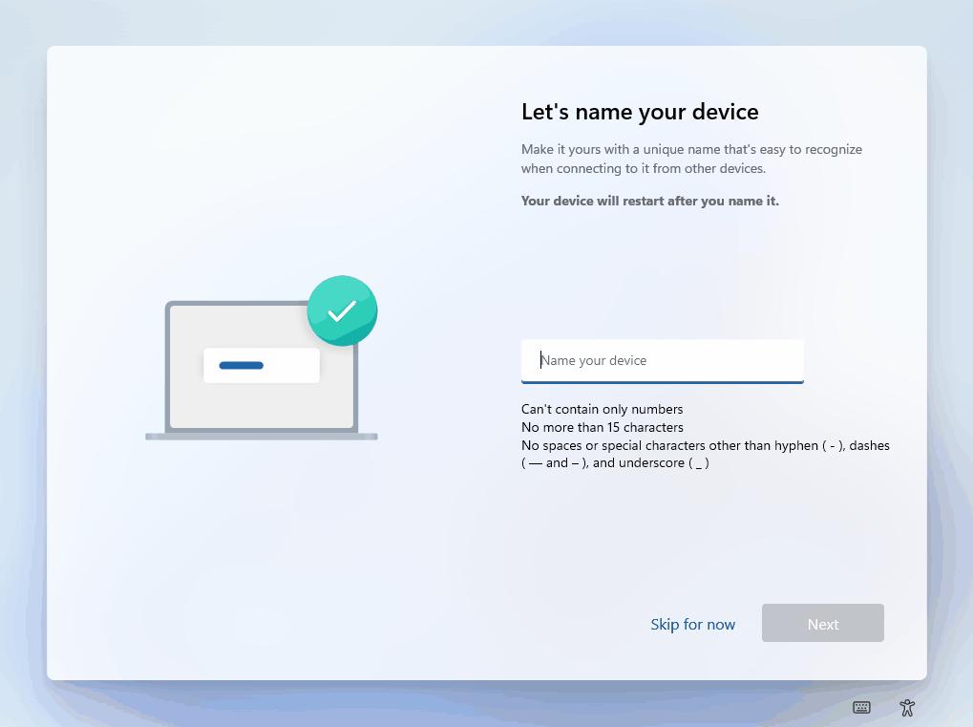Click the unique name description paragraph
Image resolution: width=973 pixels, height=727 pixels.
690,159
